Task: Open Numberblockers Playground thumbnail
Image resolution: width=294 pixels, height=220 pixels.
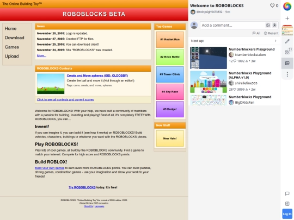Action: (x=209, y=58)
